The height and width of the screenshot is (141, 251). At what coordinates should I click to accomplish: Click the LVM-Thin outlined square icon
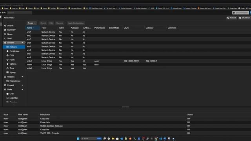[7, 98]
